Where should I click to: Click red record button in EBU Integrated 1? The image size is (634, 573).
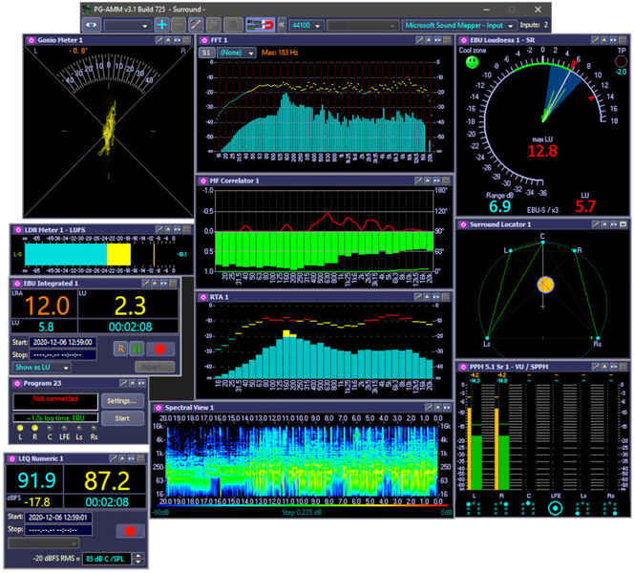click(160, 349)
